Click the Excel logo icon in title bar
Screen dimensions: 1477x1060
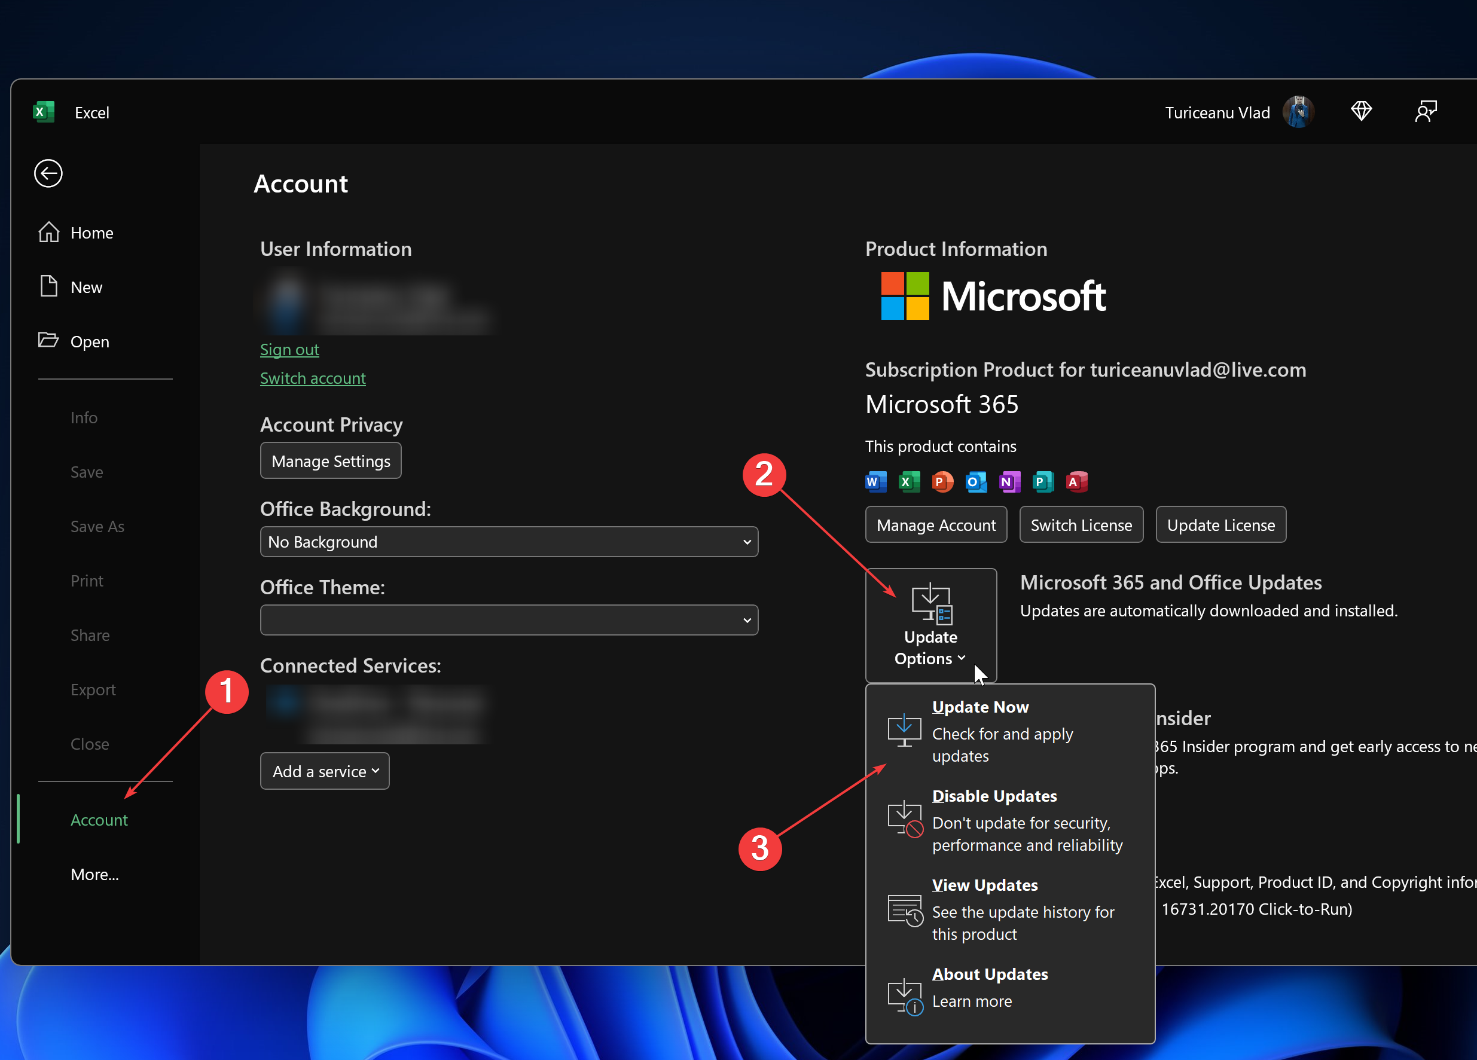point(44,112)
